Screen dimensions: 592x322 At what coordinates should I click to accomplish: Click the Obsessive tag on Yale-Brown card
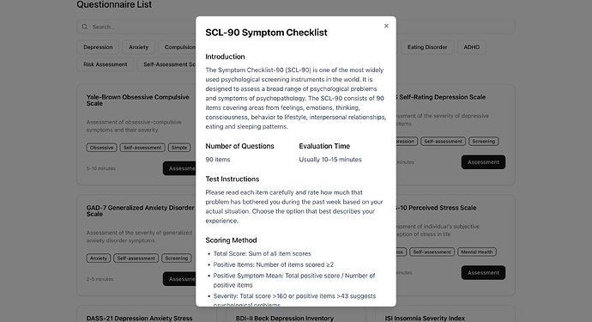[x=101, y=148]
